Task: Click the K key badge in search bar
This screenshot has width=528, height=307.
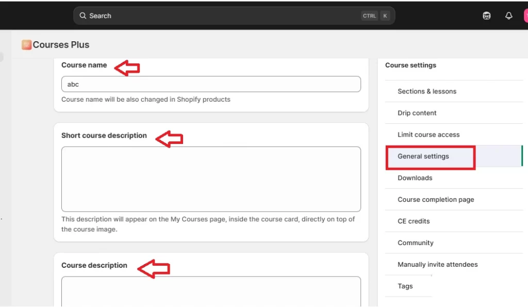Action: [x=385, y=15]
